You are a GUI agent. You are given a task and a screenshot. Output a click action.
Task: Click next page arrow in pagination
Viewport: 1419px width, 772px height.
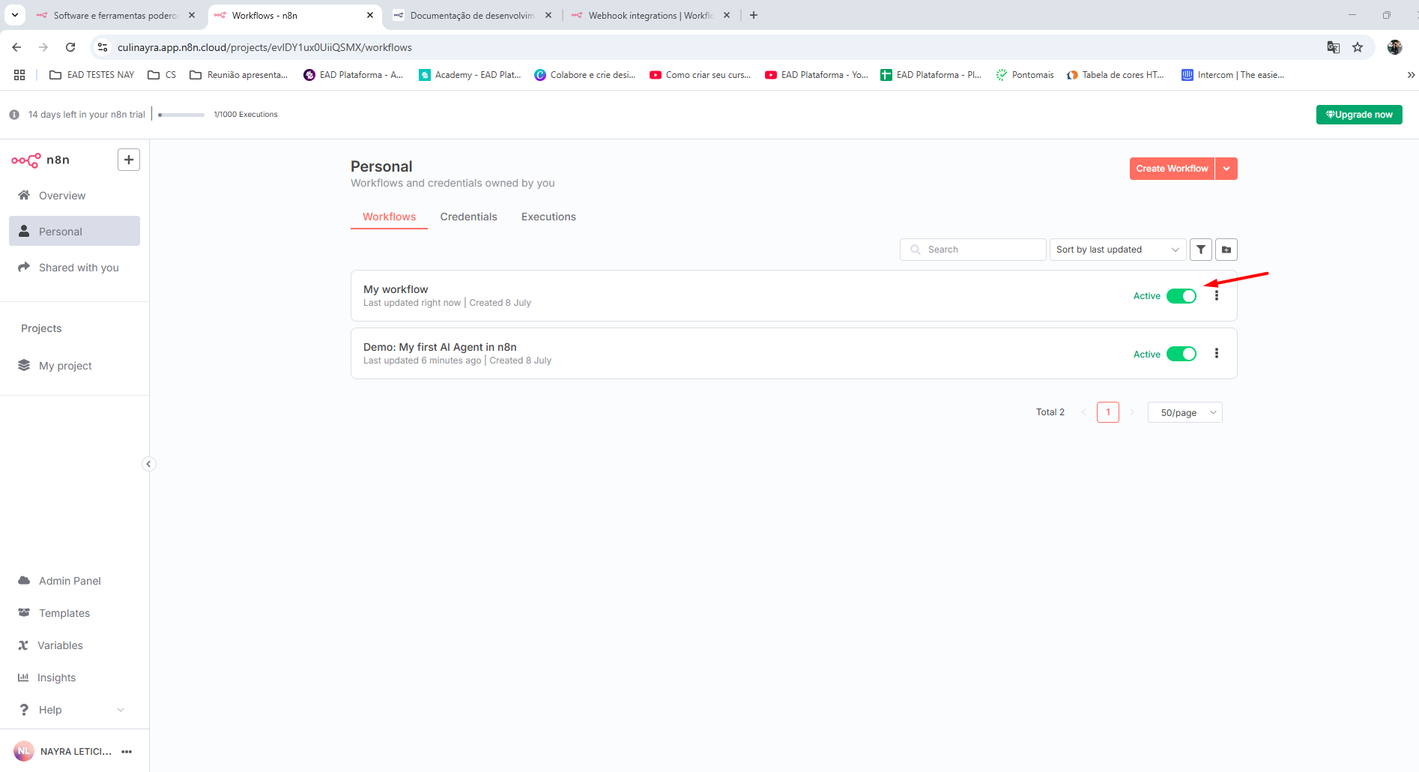[x=1132, y=412]
